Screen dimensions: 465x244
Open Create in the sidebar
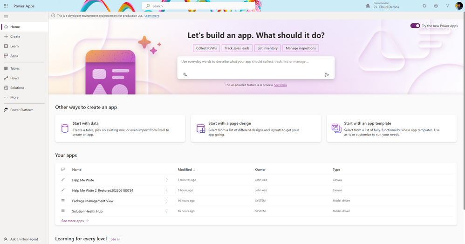coord(24,36)
